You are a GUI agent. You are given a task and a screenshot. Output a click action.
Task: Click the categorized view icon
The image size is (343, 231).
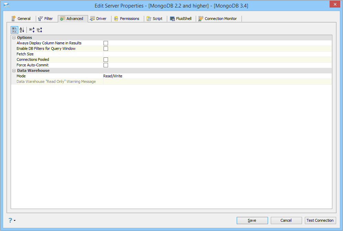14,30
